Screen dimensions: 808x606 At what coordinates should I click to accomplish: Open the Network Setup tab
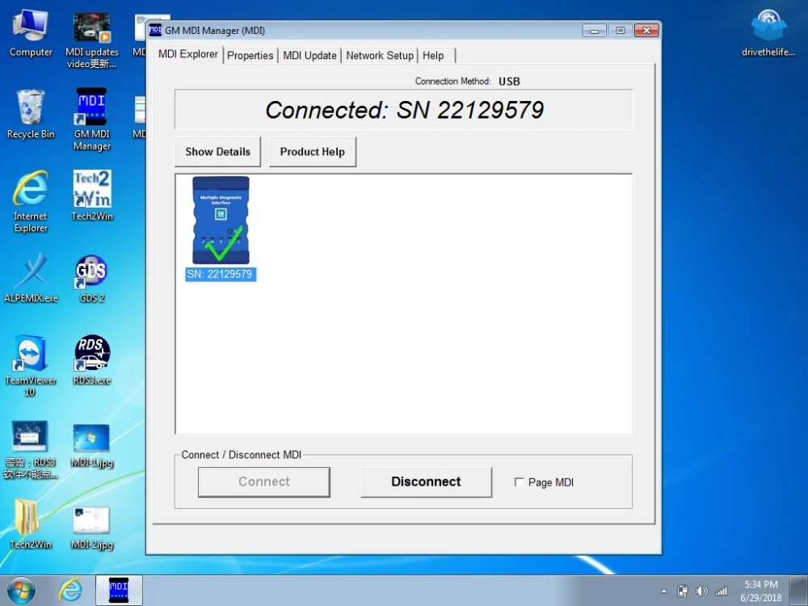(380, 55)
